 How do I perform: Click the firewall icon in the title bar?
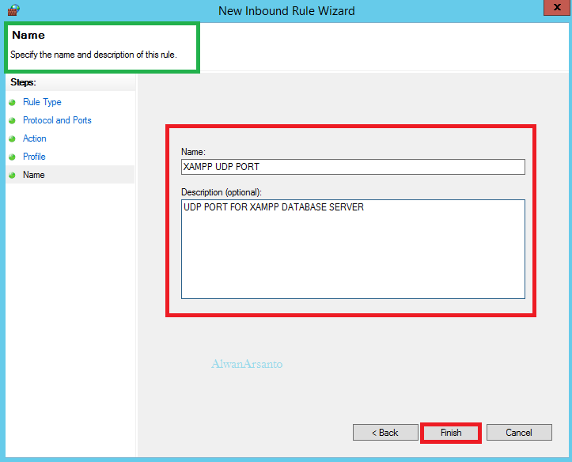point(13,9)
